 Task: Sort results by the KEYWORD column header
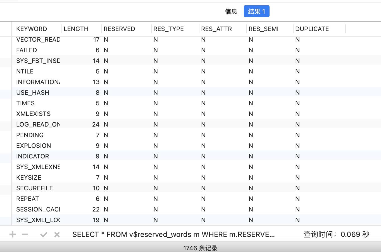32,29
